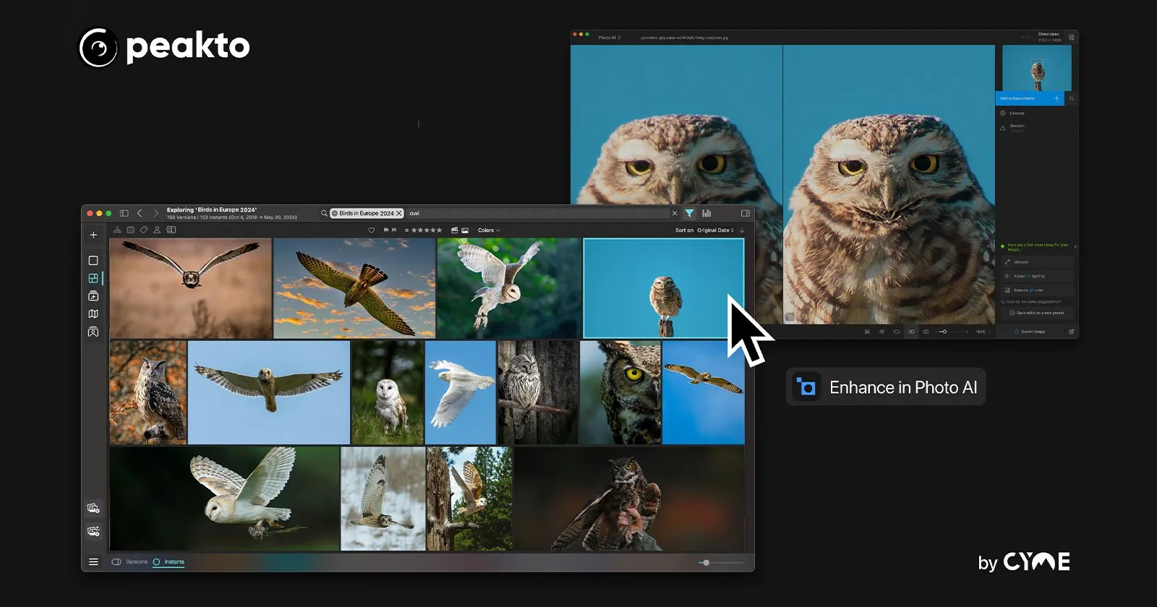Toggle the right inspector panel icon
The height and width of the screenshot is (607, 1157).
click(746, 213)
